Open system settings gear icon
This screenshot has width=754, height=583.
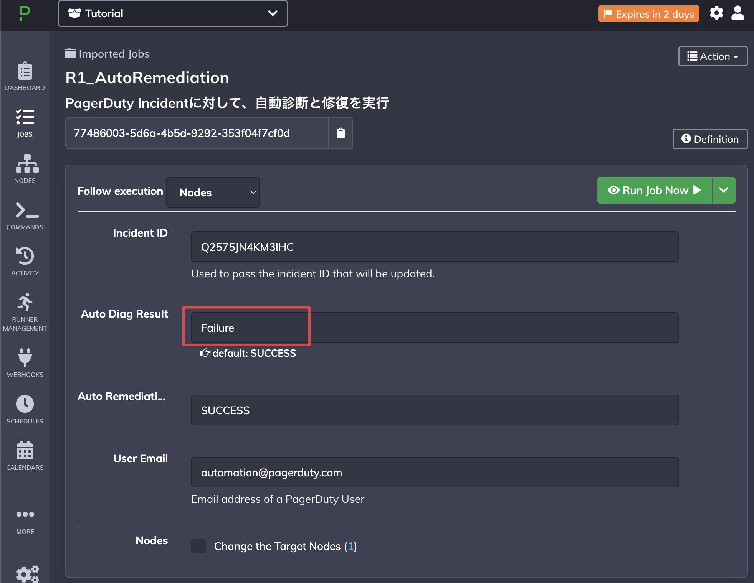click(716, 13)
